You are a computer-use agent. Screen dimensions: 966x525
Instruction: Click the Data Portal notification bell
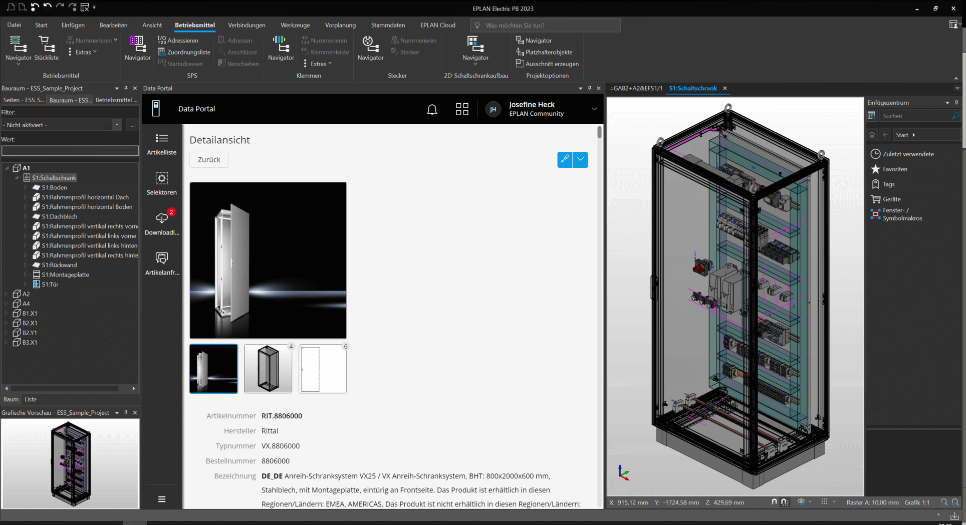tap(432, 109)
